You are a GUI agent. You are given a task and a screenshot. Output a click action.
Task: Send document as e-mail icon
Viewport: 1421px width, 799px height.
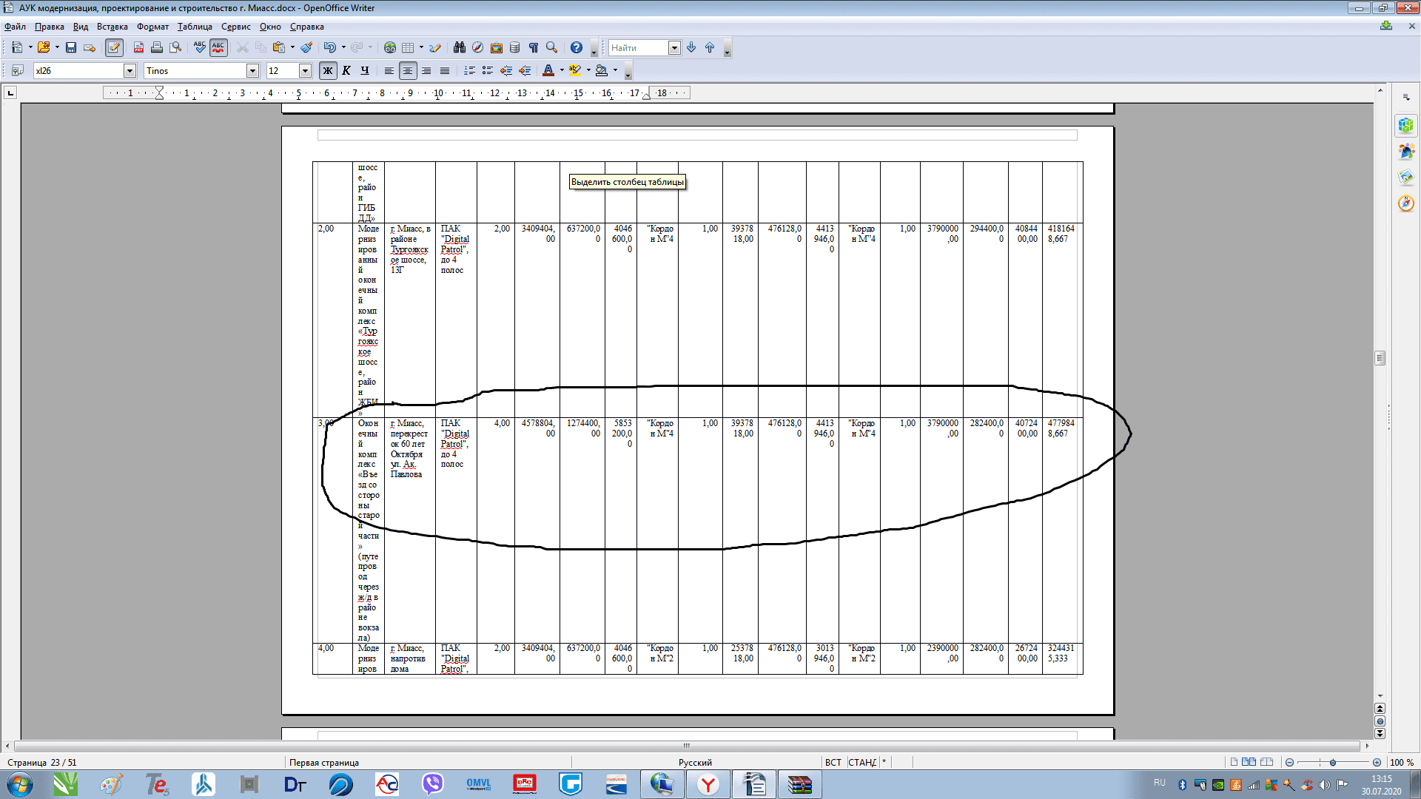[x=90, y=47]
